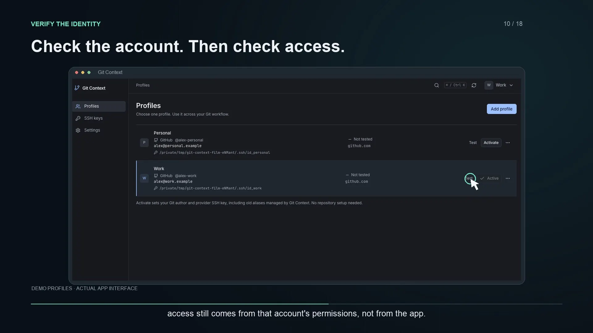
Task: Click the @alex-personal GitHub handle
Action: pyautogui.click(x=189, y=140)
